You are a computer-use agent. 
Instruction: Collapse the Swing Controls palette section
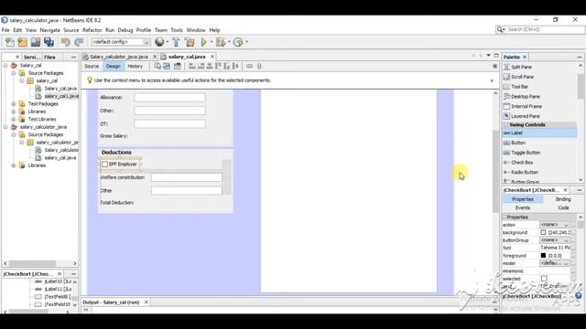click(x=506, y=125)
